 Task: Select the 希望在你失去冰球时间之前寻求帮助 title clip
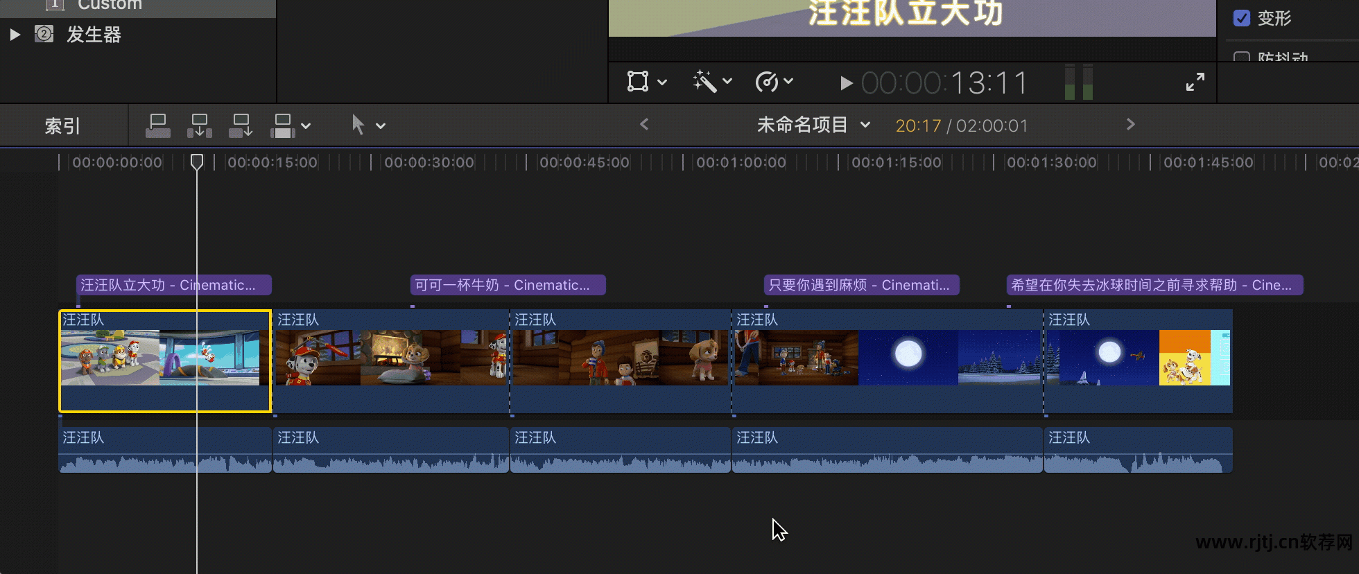point(1155,285)
